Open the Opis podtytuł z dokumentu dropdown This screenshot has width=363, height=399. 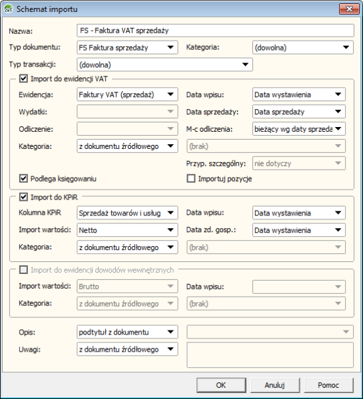click(x=127, y=332)
